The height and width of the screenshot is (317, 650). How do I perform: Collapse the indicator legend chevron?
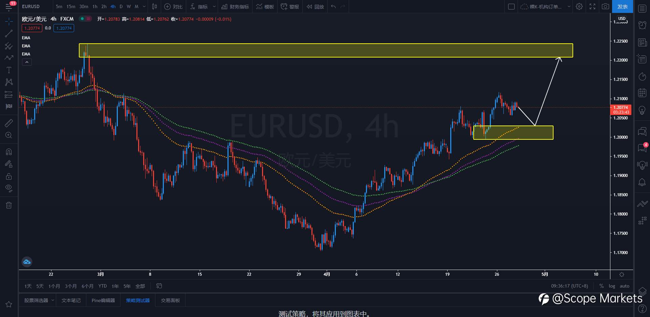point(27,62)
